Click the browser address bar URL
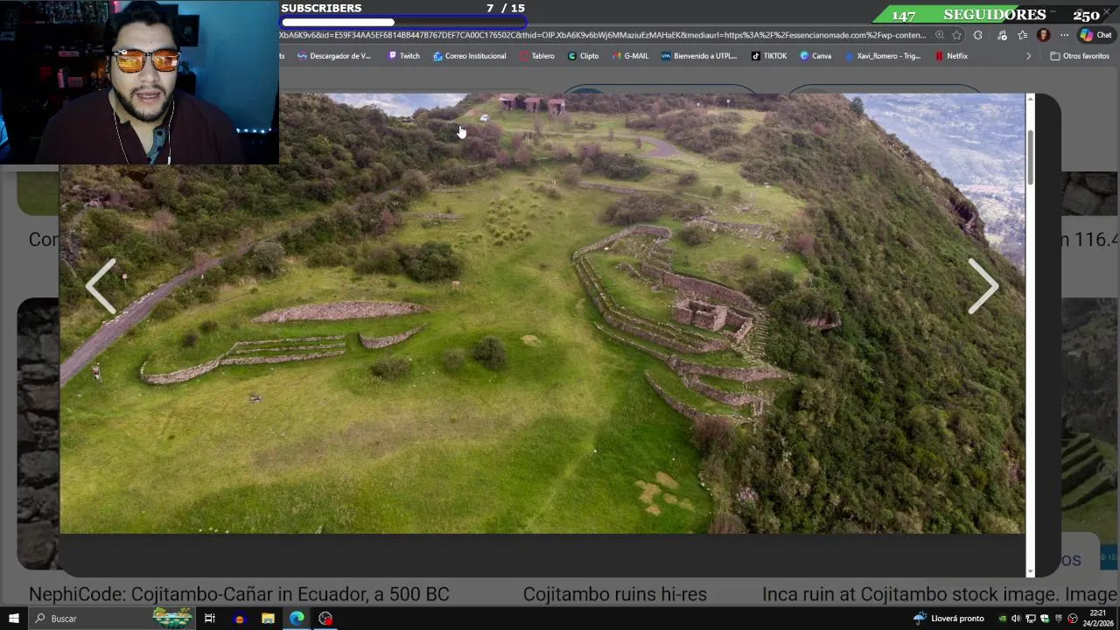This screenshot has width=1120, height=630. tap(602, 36)
